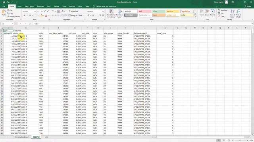
Task: Increase font size with the larger A icon
Action: 45,11
